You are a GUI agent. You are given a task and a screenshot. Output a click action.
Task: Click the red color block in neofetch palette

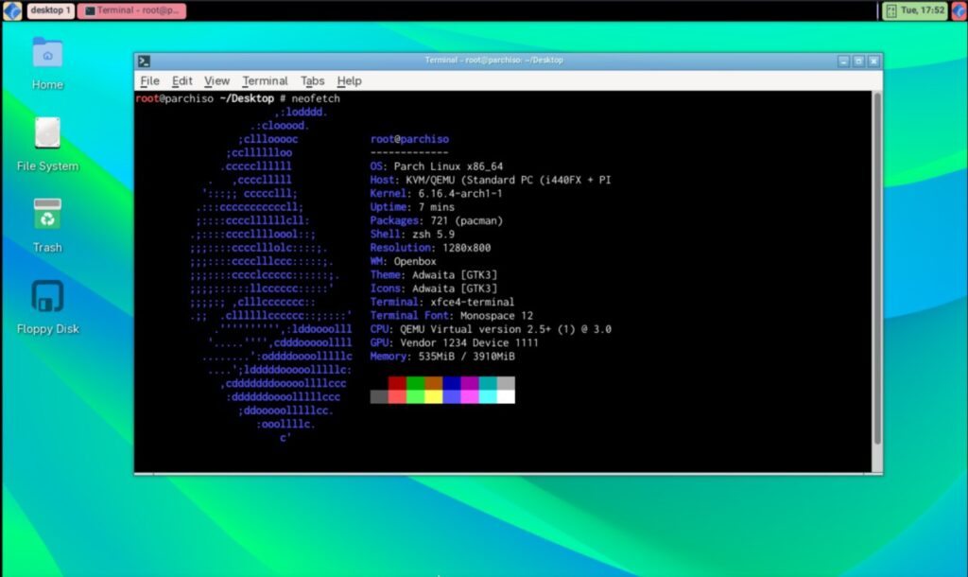397,384
